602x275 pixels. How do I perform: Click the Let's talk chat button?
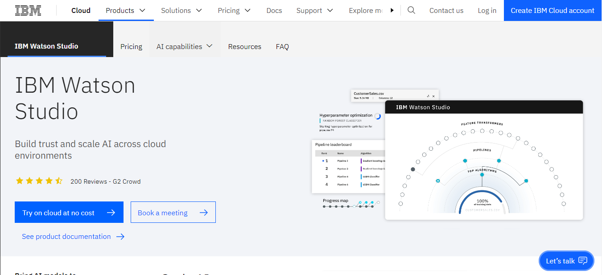click(x=566, y=261)
